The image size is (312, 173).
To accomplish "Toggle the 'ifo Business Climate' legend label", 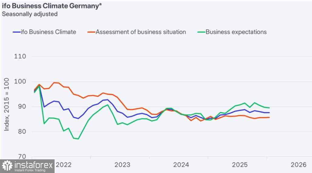I will tap(48, 32).
